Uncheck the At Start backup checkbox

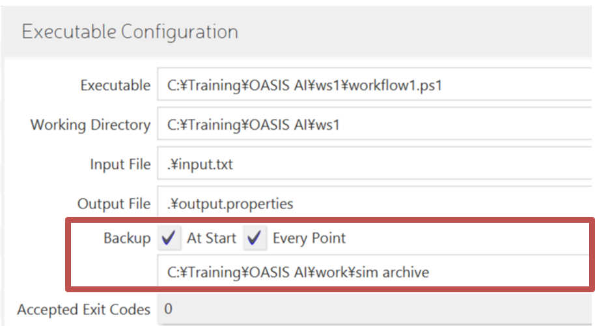tap(170, 238)
